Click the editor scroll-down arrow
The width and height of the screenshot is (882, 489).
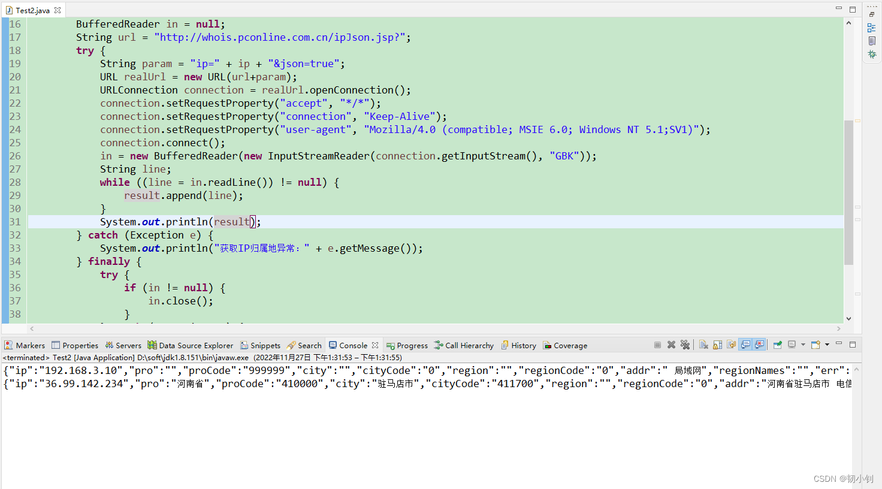(x=848, y=319)
